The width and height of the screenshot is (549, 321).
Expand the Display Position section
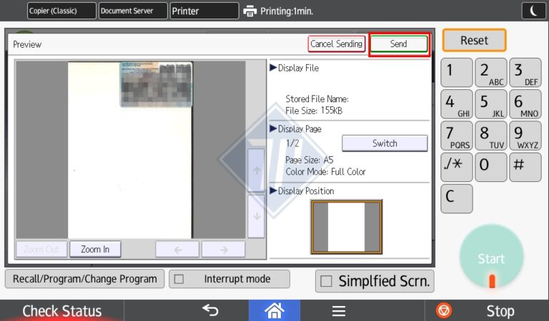tap(301, 191)
